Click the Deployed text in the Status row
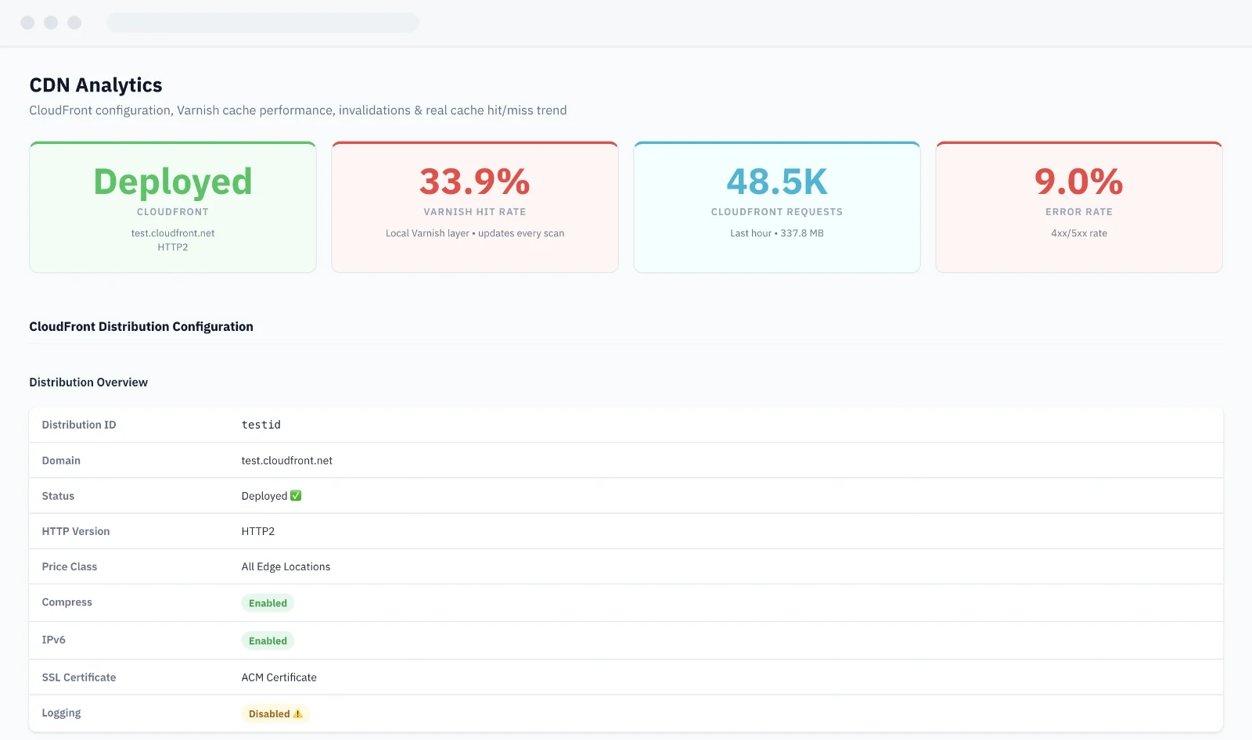 click(x=264, y=496)
